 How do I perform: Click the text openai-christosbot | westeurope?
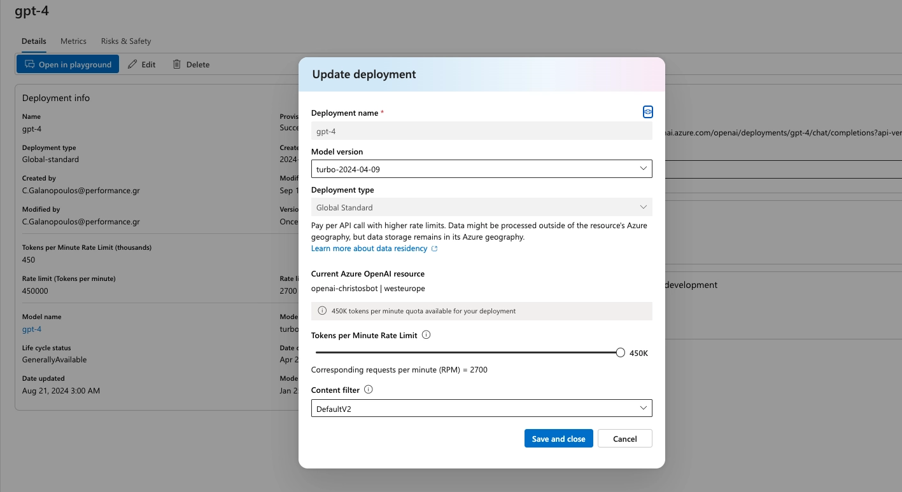368,288
